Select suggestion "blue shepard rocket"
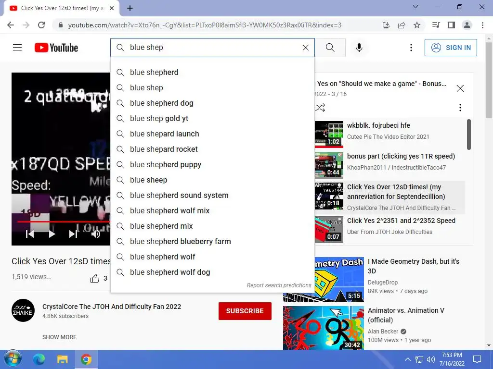493x369 pixels. (x=212, y=149)
